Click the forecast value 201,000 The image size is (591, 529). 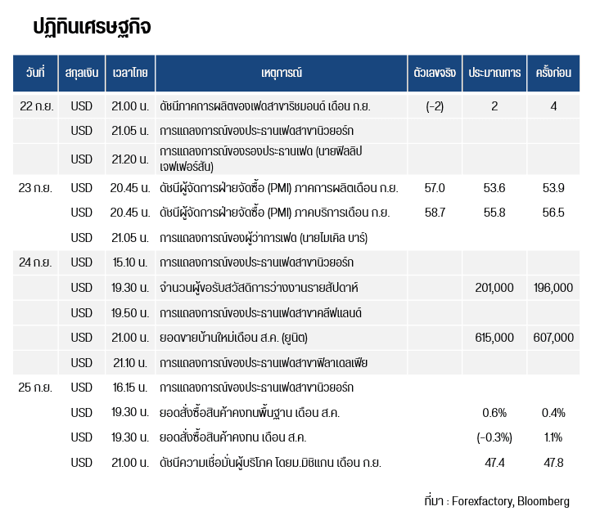point(494,288)
